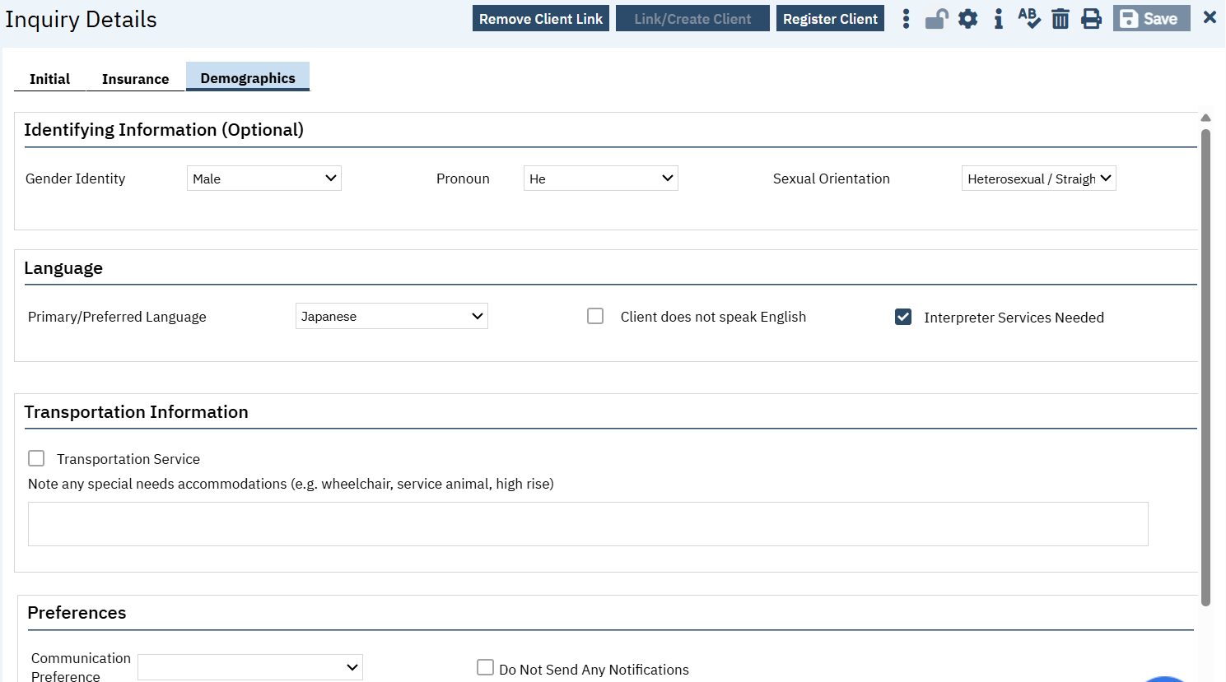Click the vertical scrollbar thumb
1226x682 pixels.
[x=1205, y=362]
